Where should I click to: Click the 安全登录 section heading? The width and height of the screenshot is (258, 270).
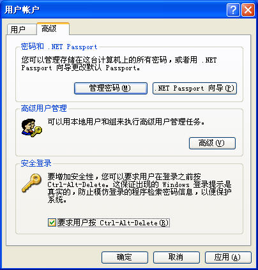click(x=36, y=163)
